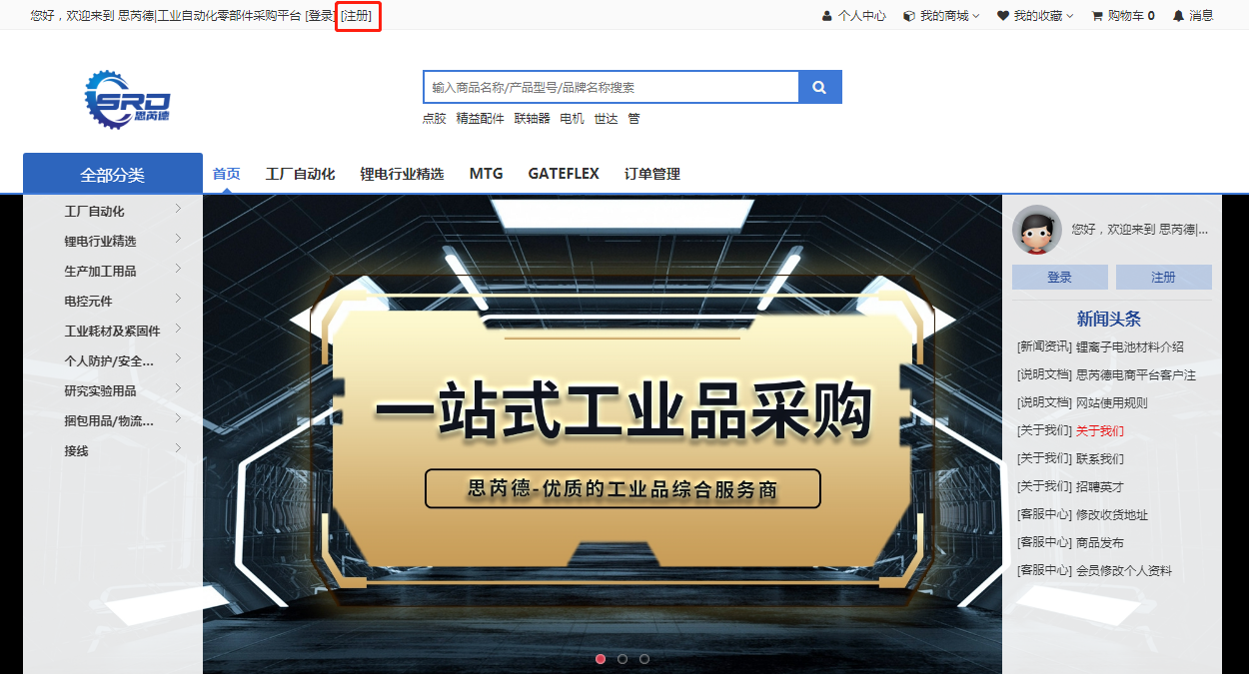1249x678 pixels.
Task: Select the first carousel indicator dot
Action: [601, 659]
